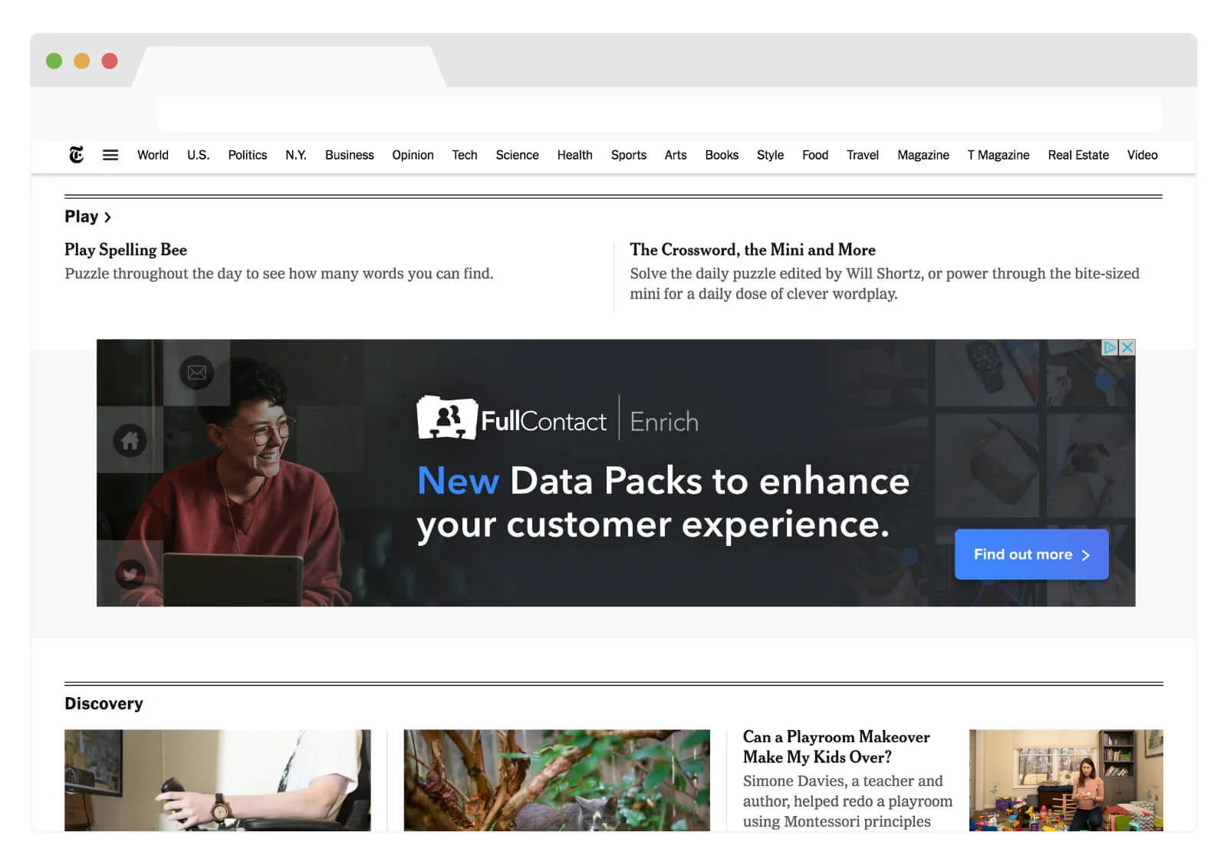Screen dimensions: 1227x865
Task: Open the World section
Action: [153, 155]
